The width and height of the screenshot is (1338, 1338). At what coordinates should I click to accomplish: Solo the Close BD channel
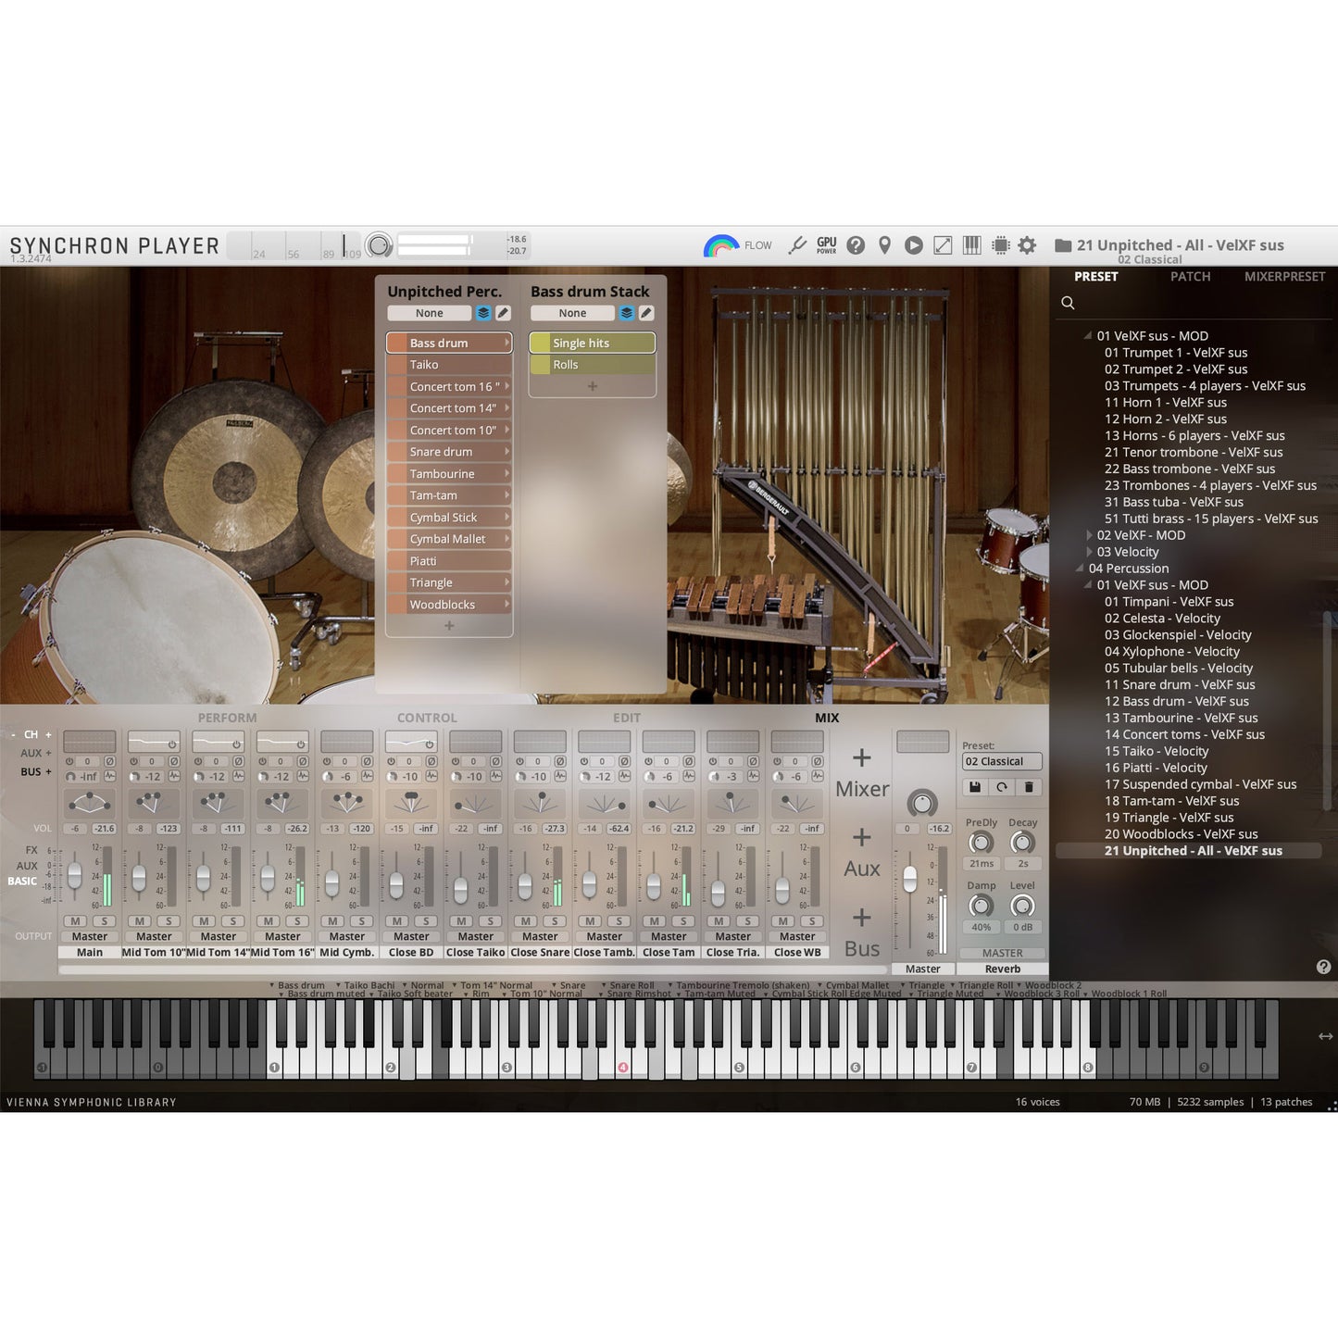click(x=426, y=921)
